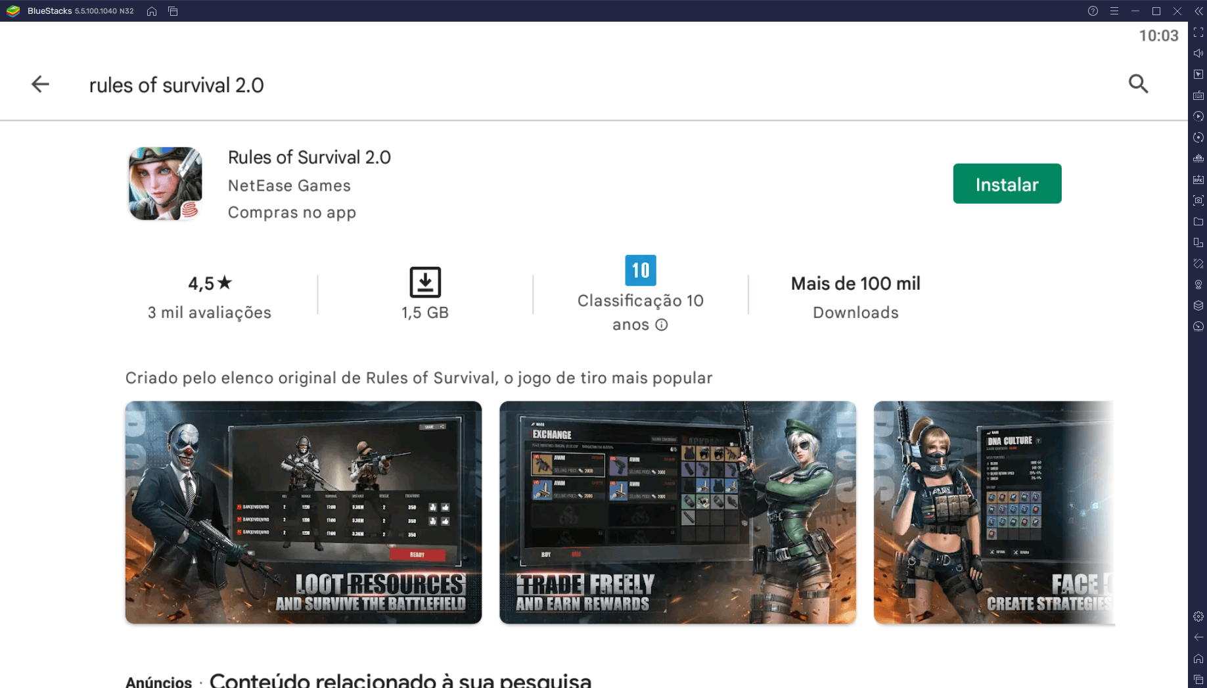Click the Android home icon in sidebar
1207x688 pixels.
(x=1198, y=658)
